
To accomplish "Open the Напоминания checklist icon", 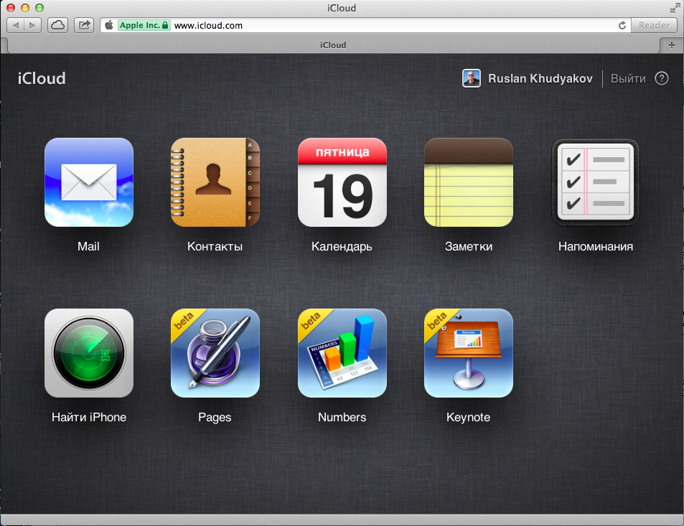I will (x=596, y=182).
